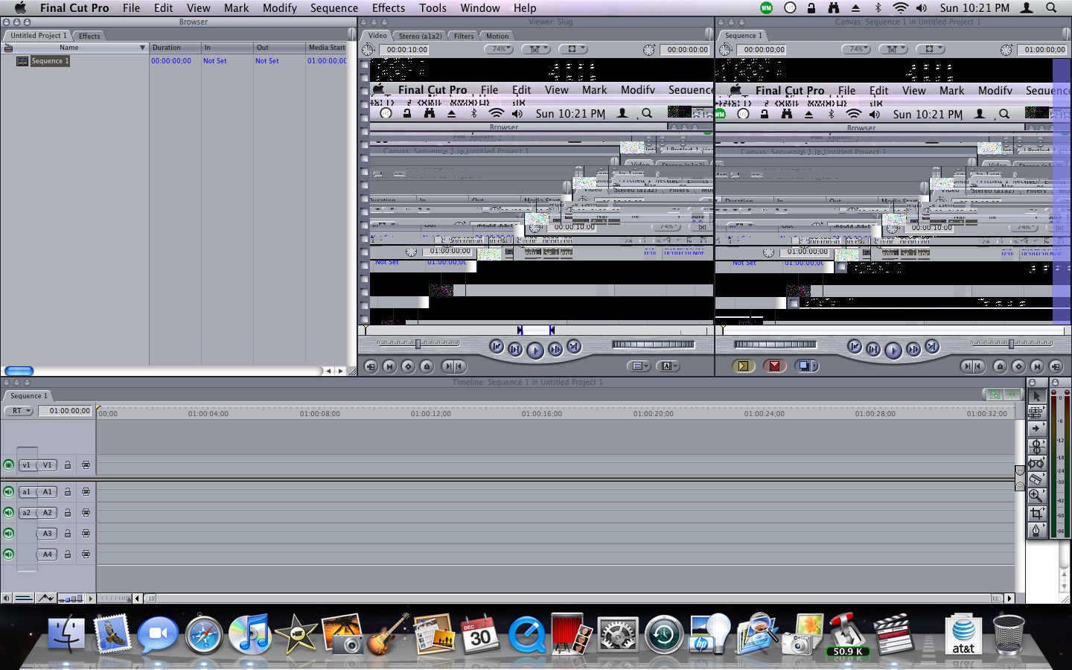Adjust the Canvas jog wheel control

click(x=775, y=344)
